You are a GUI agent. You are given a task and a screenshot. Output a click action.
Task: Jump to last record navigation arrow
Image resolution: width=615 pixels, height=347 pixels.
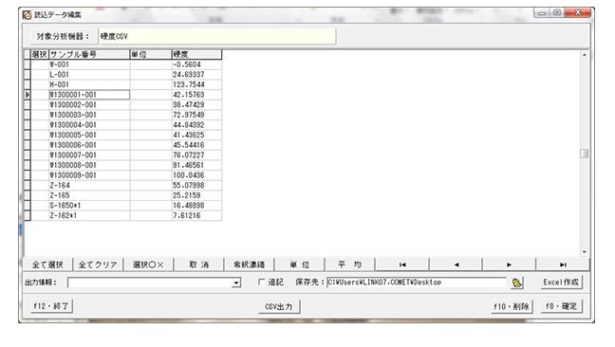tap(563, 265)
